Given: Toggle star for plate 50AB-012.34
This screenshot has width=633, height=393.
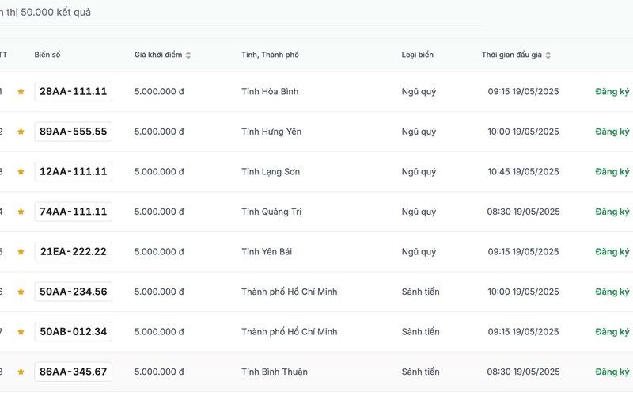Looking at the screenshot, I should [x=21, y=332].
